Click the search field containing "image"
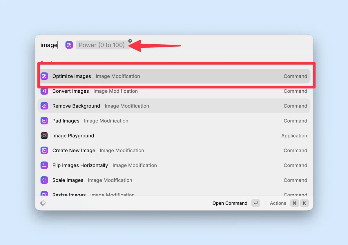The image size is (348, 245). point(49,45)
